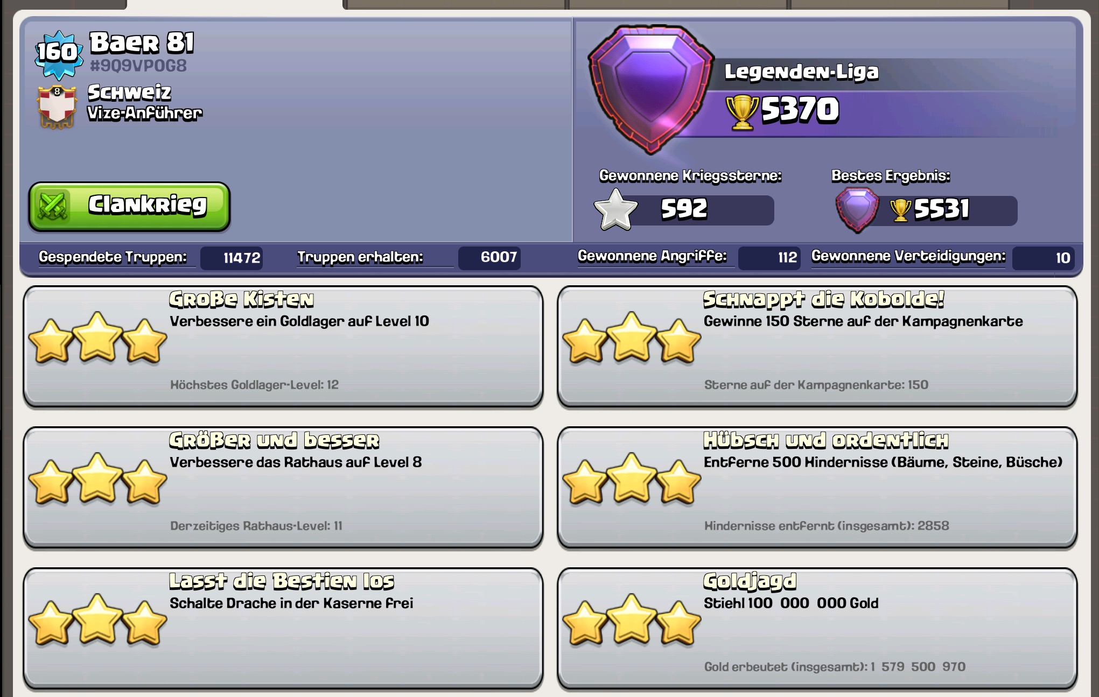Select the Legenden-Liga purple league shield

click(650, 89)
